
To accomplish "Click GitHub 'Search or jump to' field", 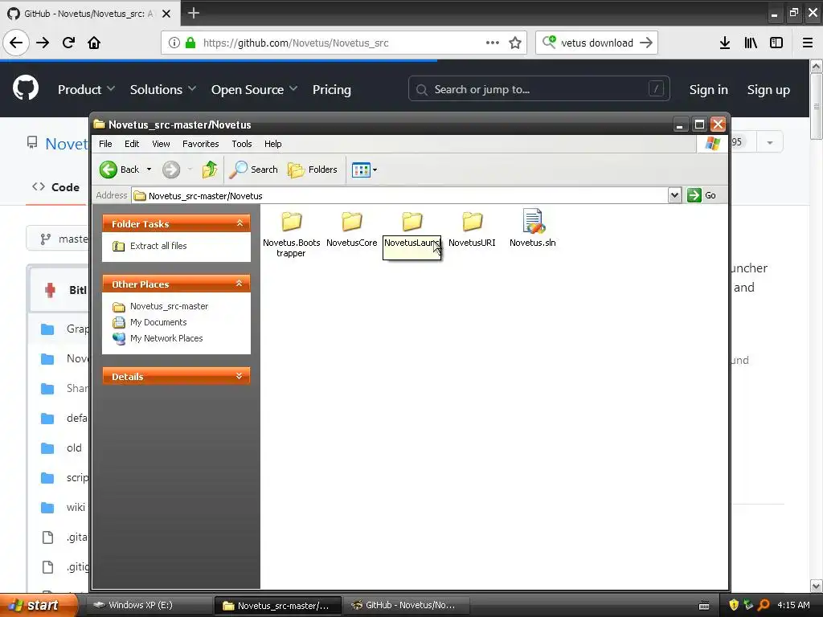I will (539, 88).
